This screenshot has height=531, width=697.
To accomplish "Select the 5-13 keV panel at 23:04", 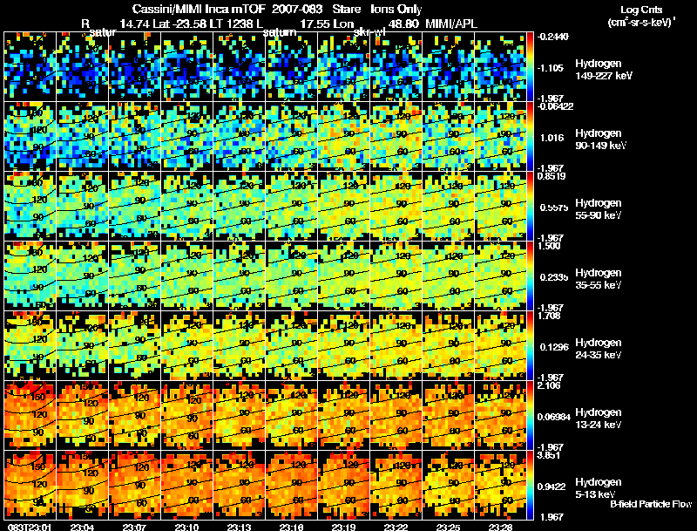I will pos(82,485).
